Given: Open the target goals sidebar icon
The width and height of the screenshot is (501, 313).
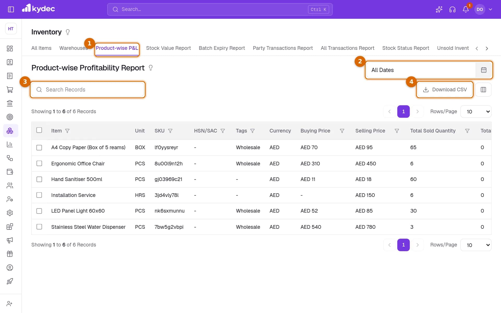Looking at the screenshot, I should point(10,117).
